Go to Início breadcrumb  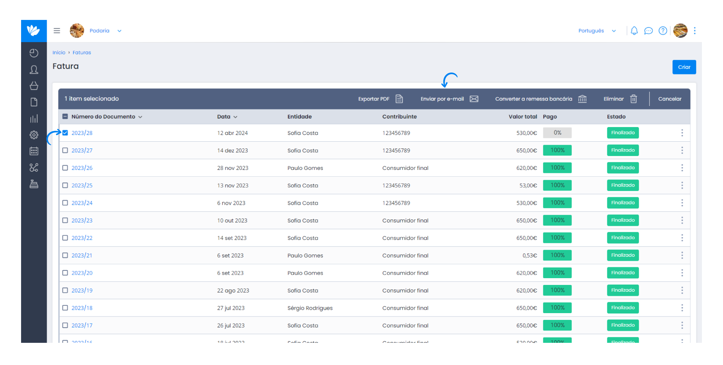point(59,53)
